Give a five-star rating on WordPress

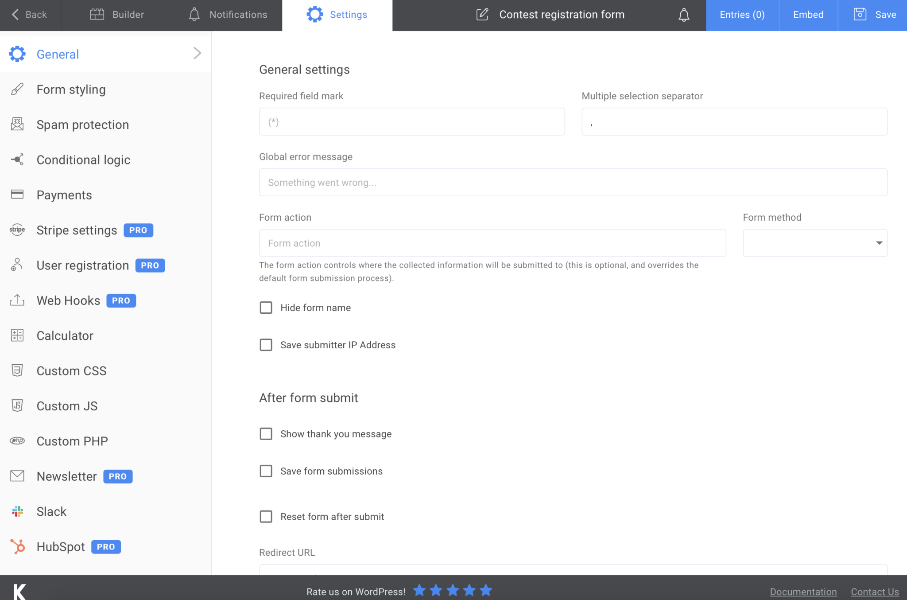click(486, 590)
